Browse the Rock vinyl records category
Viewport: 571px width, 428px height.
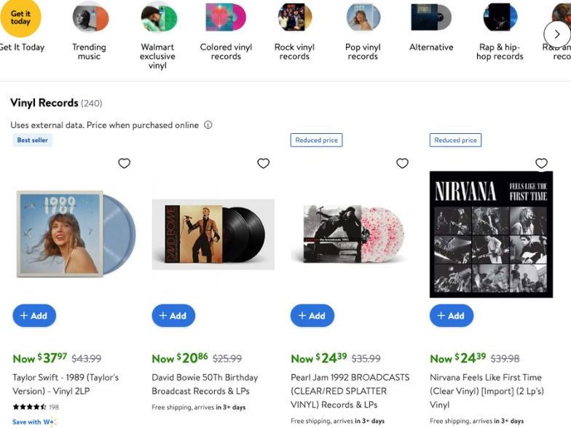coord(294,17)
